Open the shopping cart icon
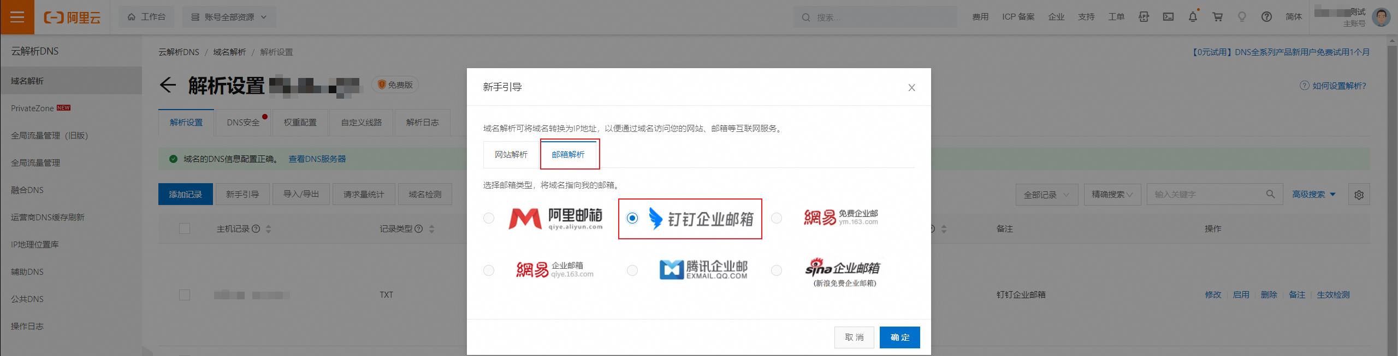Viewport: 1398px width, 356px height. click(x=1217, y=17)
